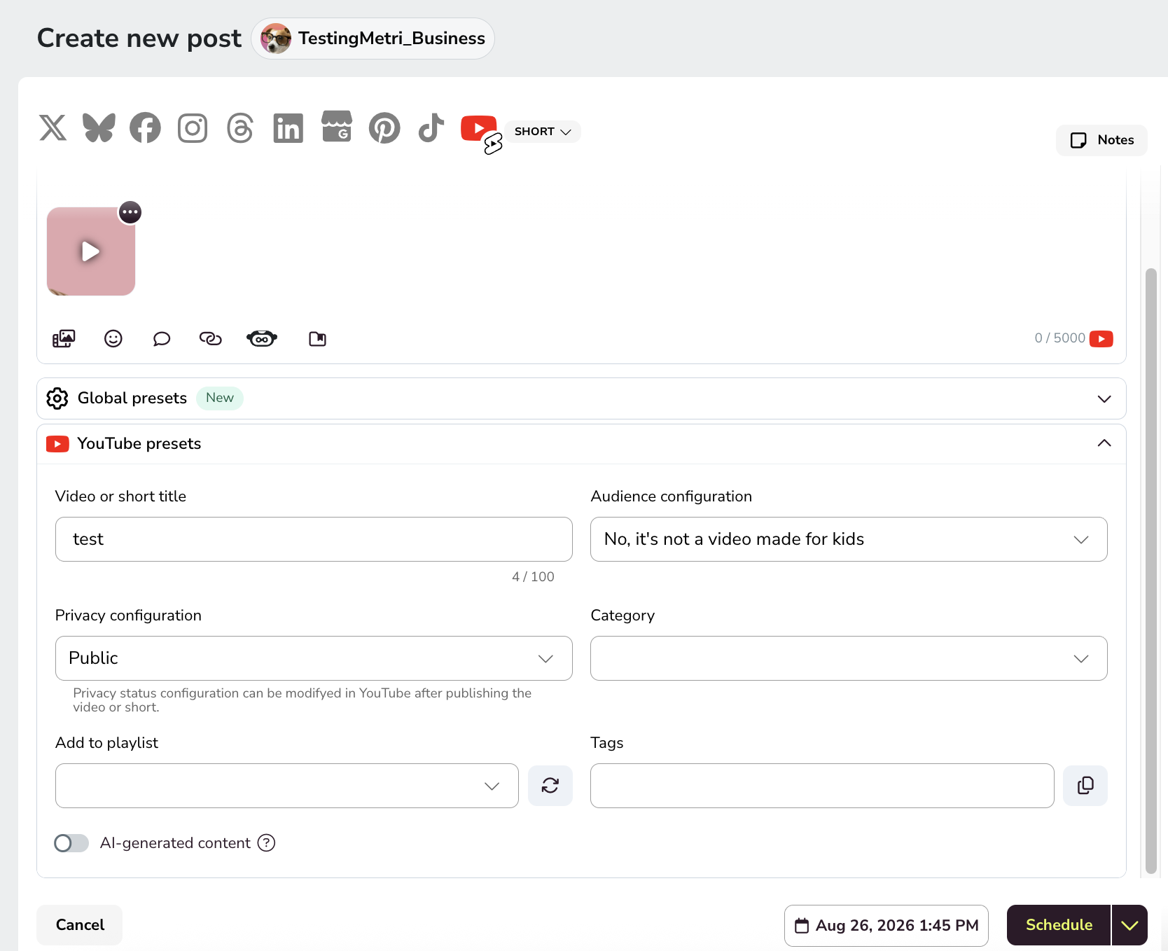Toggle the AI-generated content switch
The height and width of the screenshot is (951, 1168).
point(71,843)
